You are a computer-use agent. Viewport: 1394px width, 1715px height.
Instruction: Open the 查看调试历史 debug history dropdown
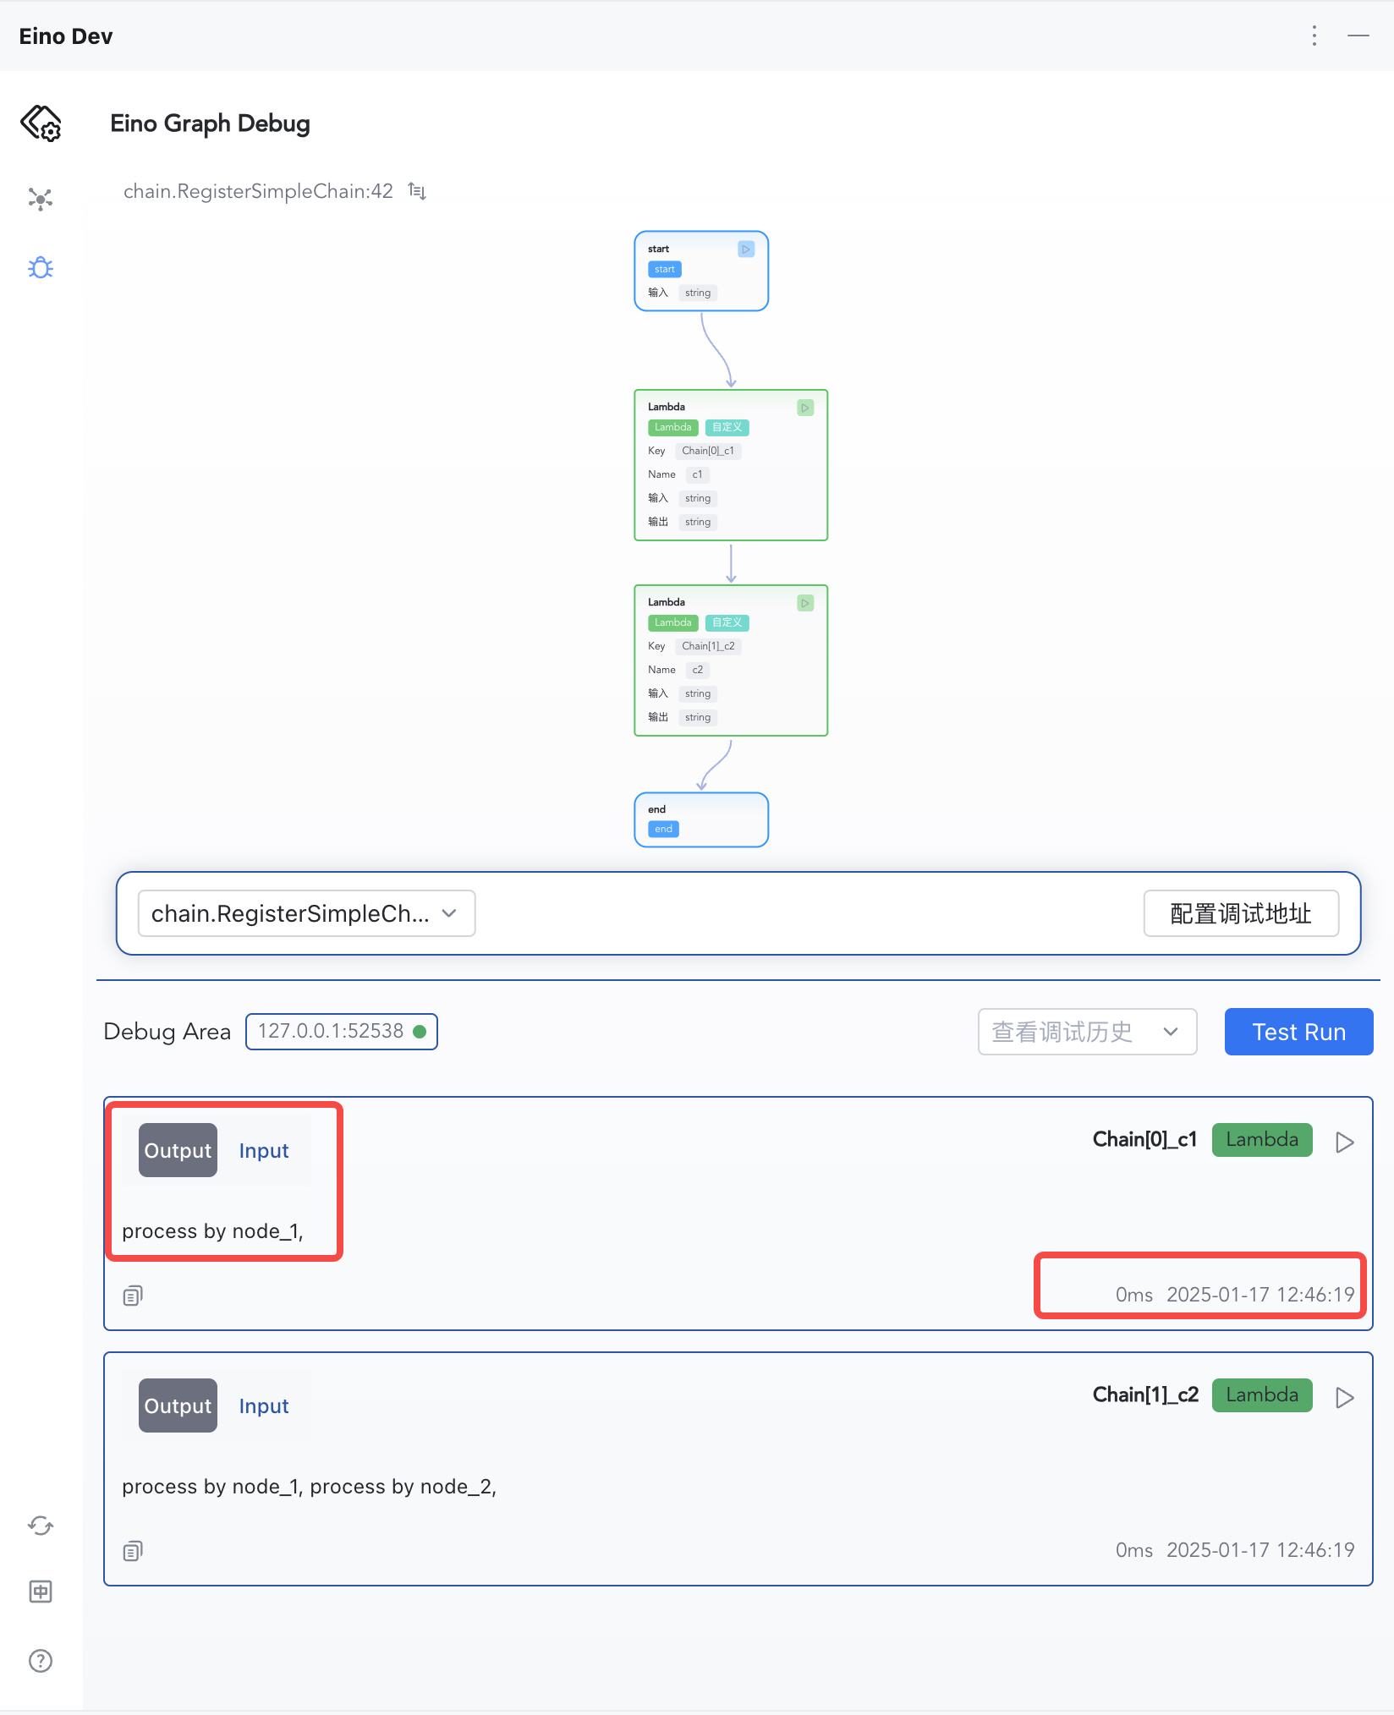1087,1032
